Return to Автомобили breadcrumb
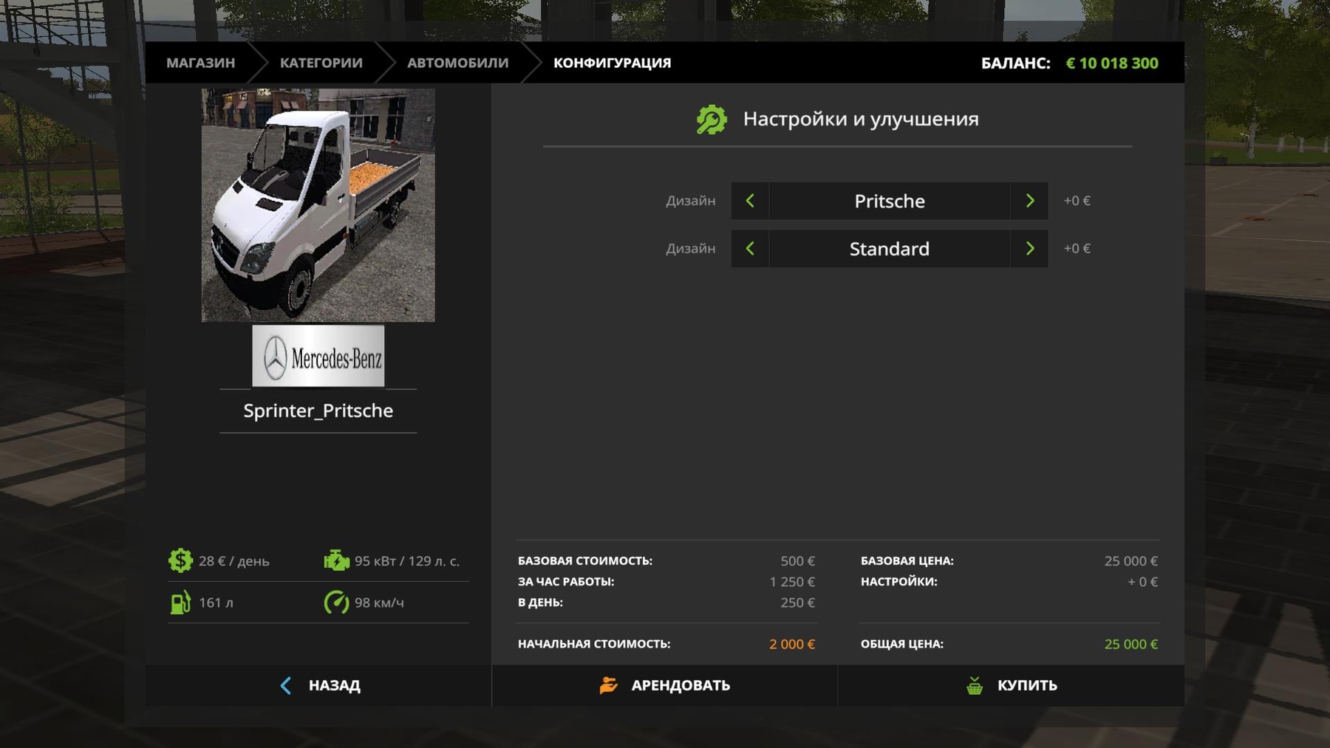Image resolution: width=1330 pixels, height=748 pixels. tap(457, 63)
